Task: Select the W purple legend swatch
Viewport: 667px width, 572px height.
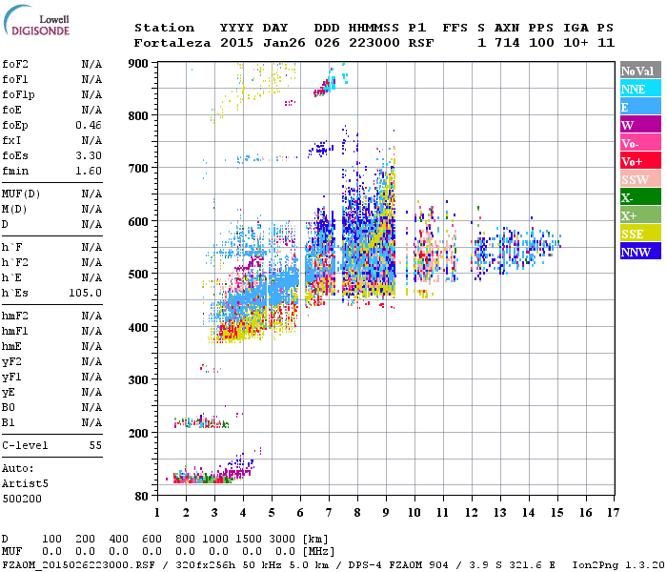Action: click(x=640, y=124)
